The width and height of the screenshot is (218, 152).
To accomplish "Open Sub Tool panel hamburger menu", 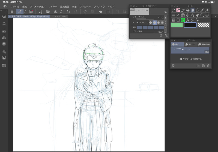I will pyautogui.click(x=172, y=40).
